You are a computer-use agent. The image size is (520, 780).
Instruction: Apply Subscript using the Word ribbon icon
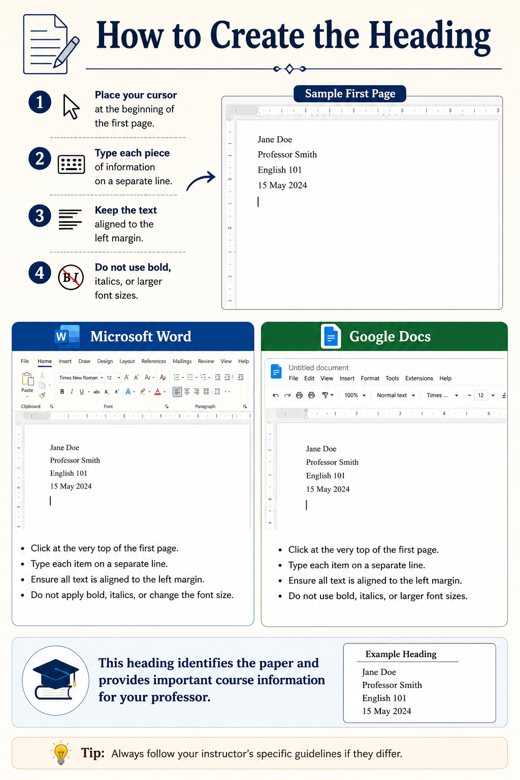click(107, 392)
